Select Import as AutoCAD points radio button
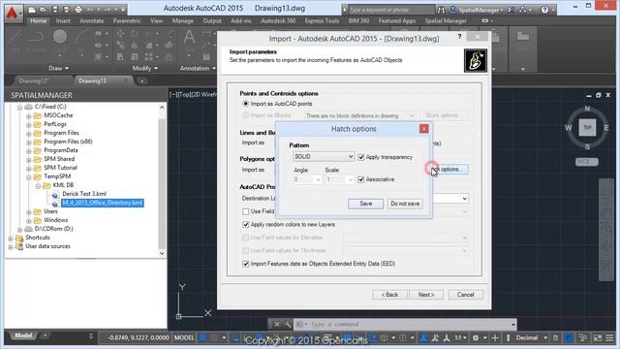The height and width of the screenshot is (349, 620). click(246, 104)
